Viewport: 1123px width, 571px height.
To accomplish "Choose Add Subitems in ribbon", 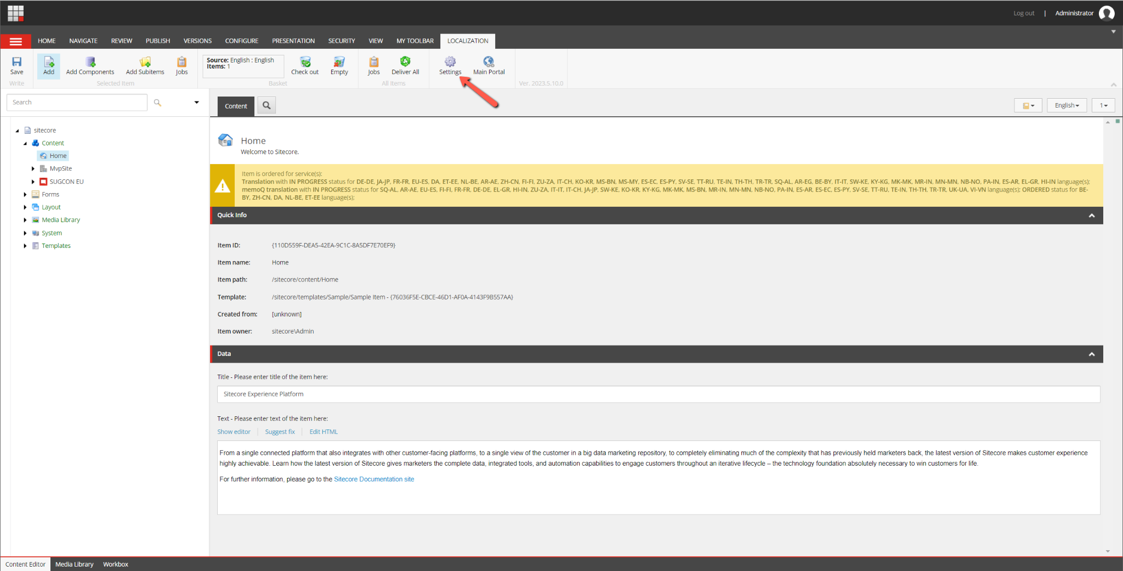I will 145,65.
